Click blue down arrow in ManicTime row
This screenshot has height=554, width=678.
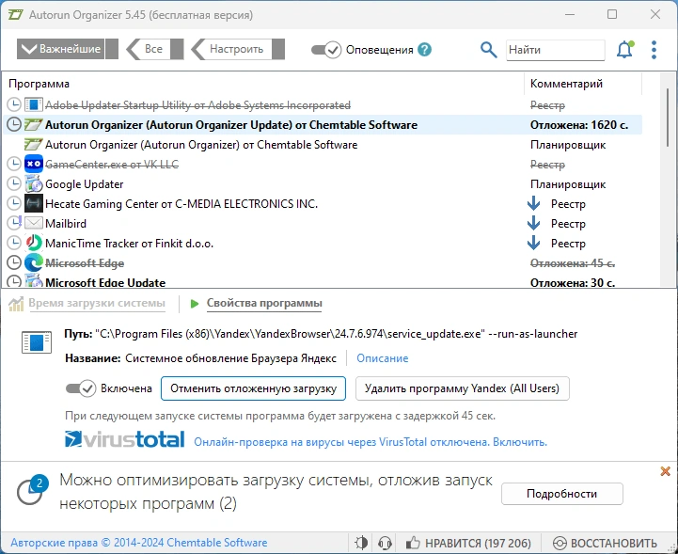pyautogui.click(x=533, y=243)
